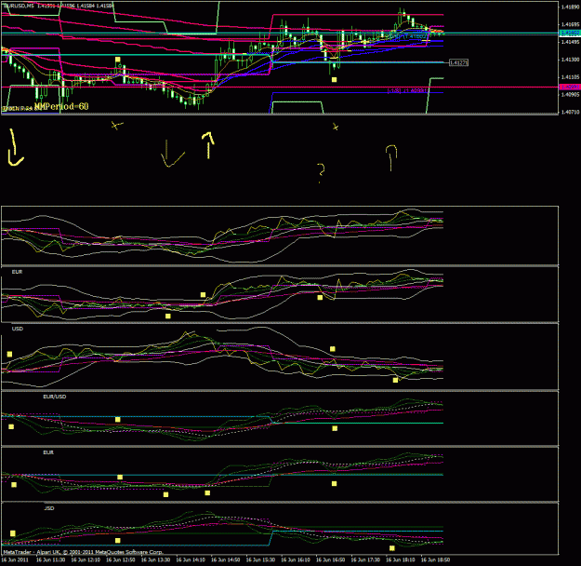Click the 16 Jun 14:10 time axis label
The width and height of the screenshot is (581, 566).
click(191, 559)
